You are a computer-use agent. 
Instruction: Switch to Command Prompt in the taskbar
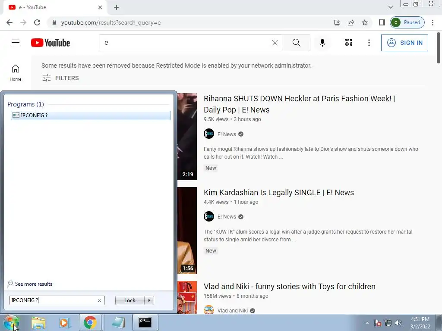click(x=145, y=322)
